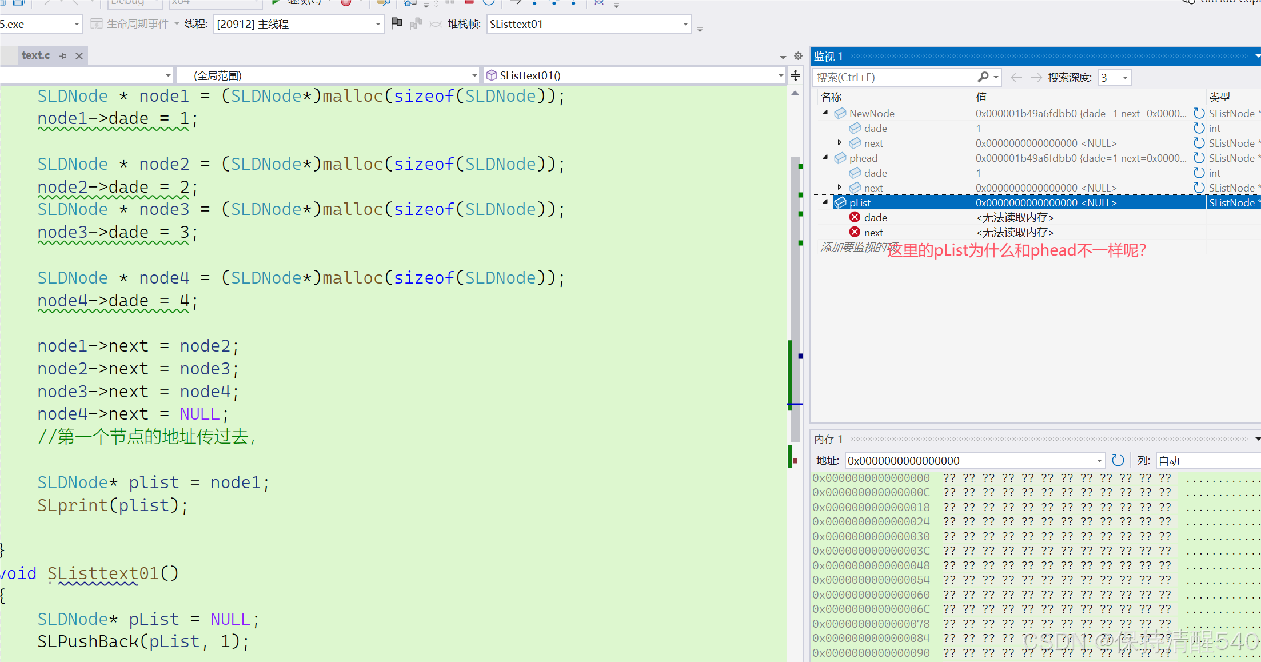This screenshot has width=1261, height=662.
Task: Open the stack frame SListtext01 dropdown
Action: pos(685,24)
